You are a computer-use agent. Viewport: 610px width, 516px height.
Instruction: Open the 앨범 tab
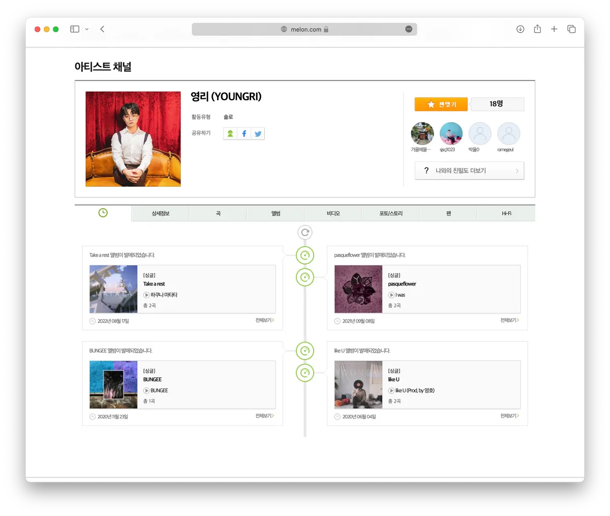click(276, 213)
